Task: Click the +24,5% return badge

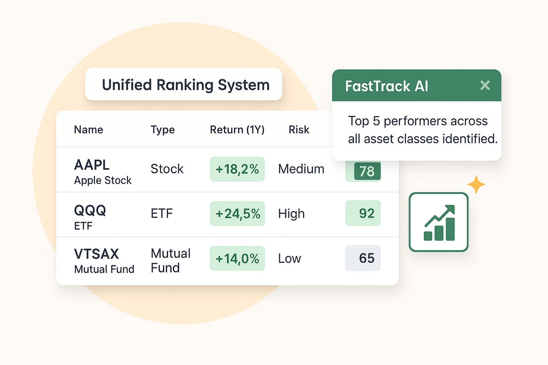Action: pyautogui.click(x=237, y=214)
